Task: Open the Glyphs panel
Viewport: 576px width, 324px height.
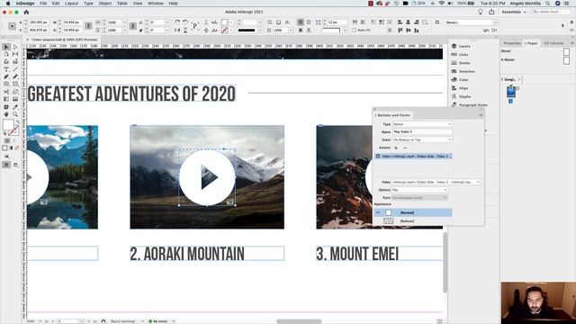Action: (x=462, y=96)
